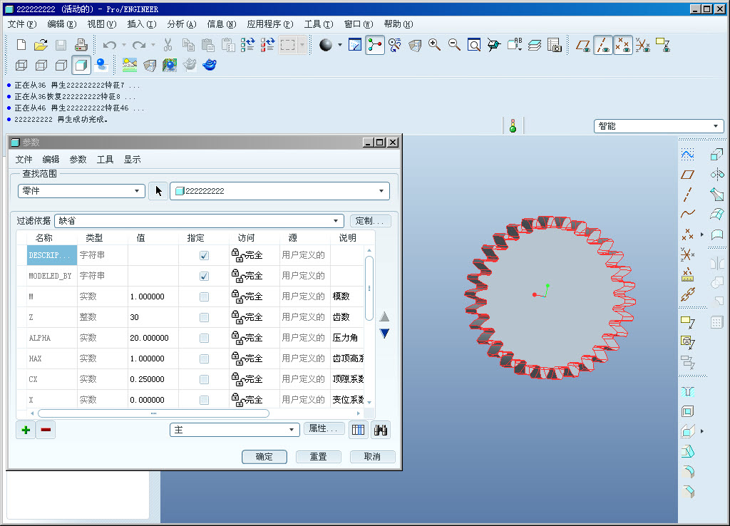The width and height of the screenshot is (730, 526).
Task: Toggle datum planes display icon
Action: pyautogui.click(x=583, y=45)
